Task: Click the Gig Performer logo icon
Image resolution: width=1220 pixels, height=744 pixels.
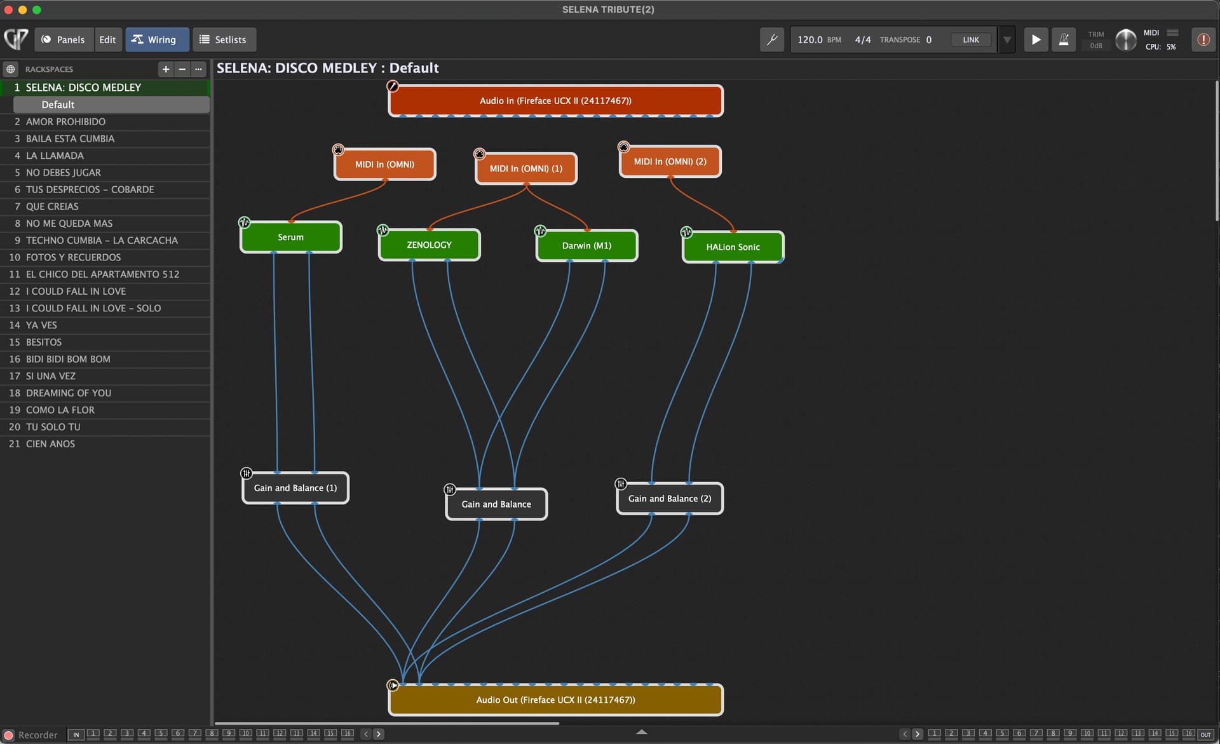Action: pos(16,39)
